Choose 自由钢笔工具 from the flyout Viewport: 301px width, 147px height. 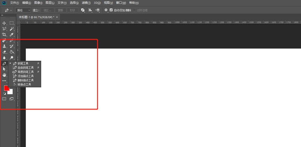click(25, 68)
